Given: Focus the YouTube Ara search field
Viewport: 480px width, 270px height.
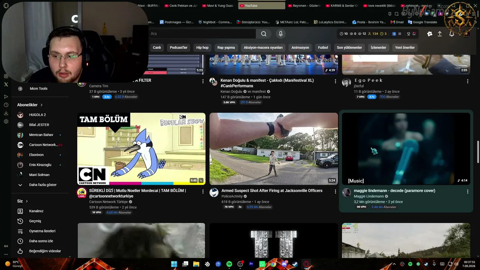Looking at the screenshot, I should (x=202, y=34).
